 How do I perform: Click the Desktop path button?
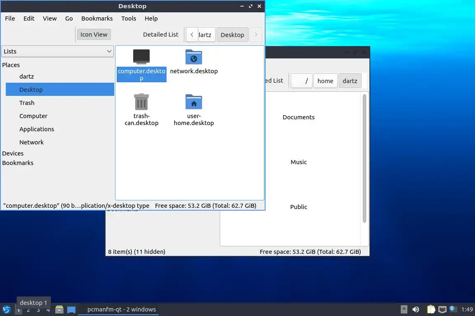click(x=233, y=35)
